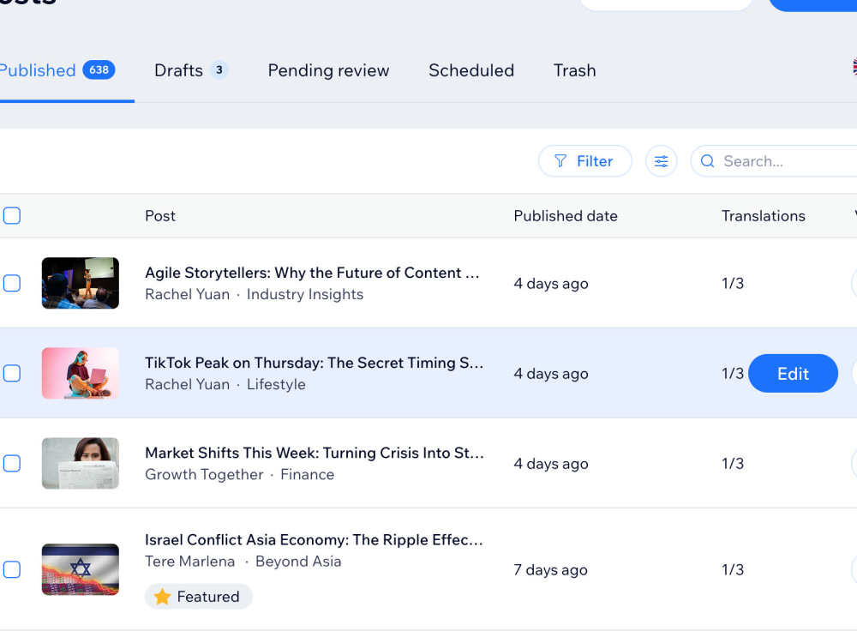
Task: Open the column customization sliders icon
Action: 661,161
